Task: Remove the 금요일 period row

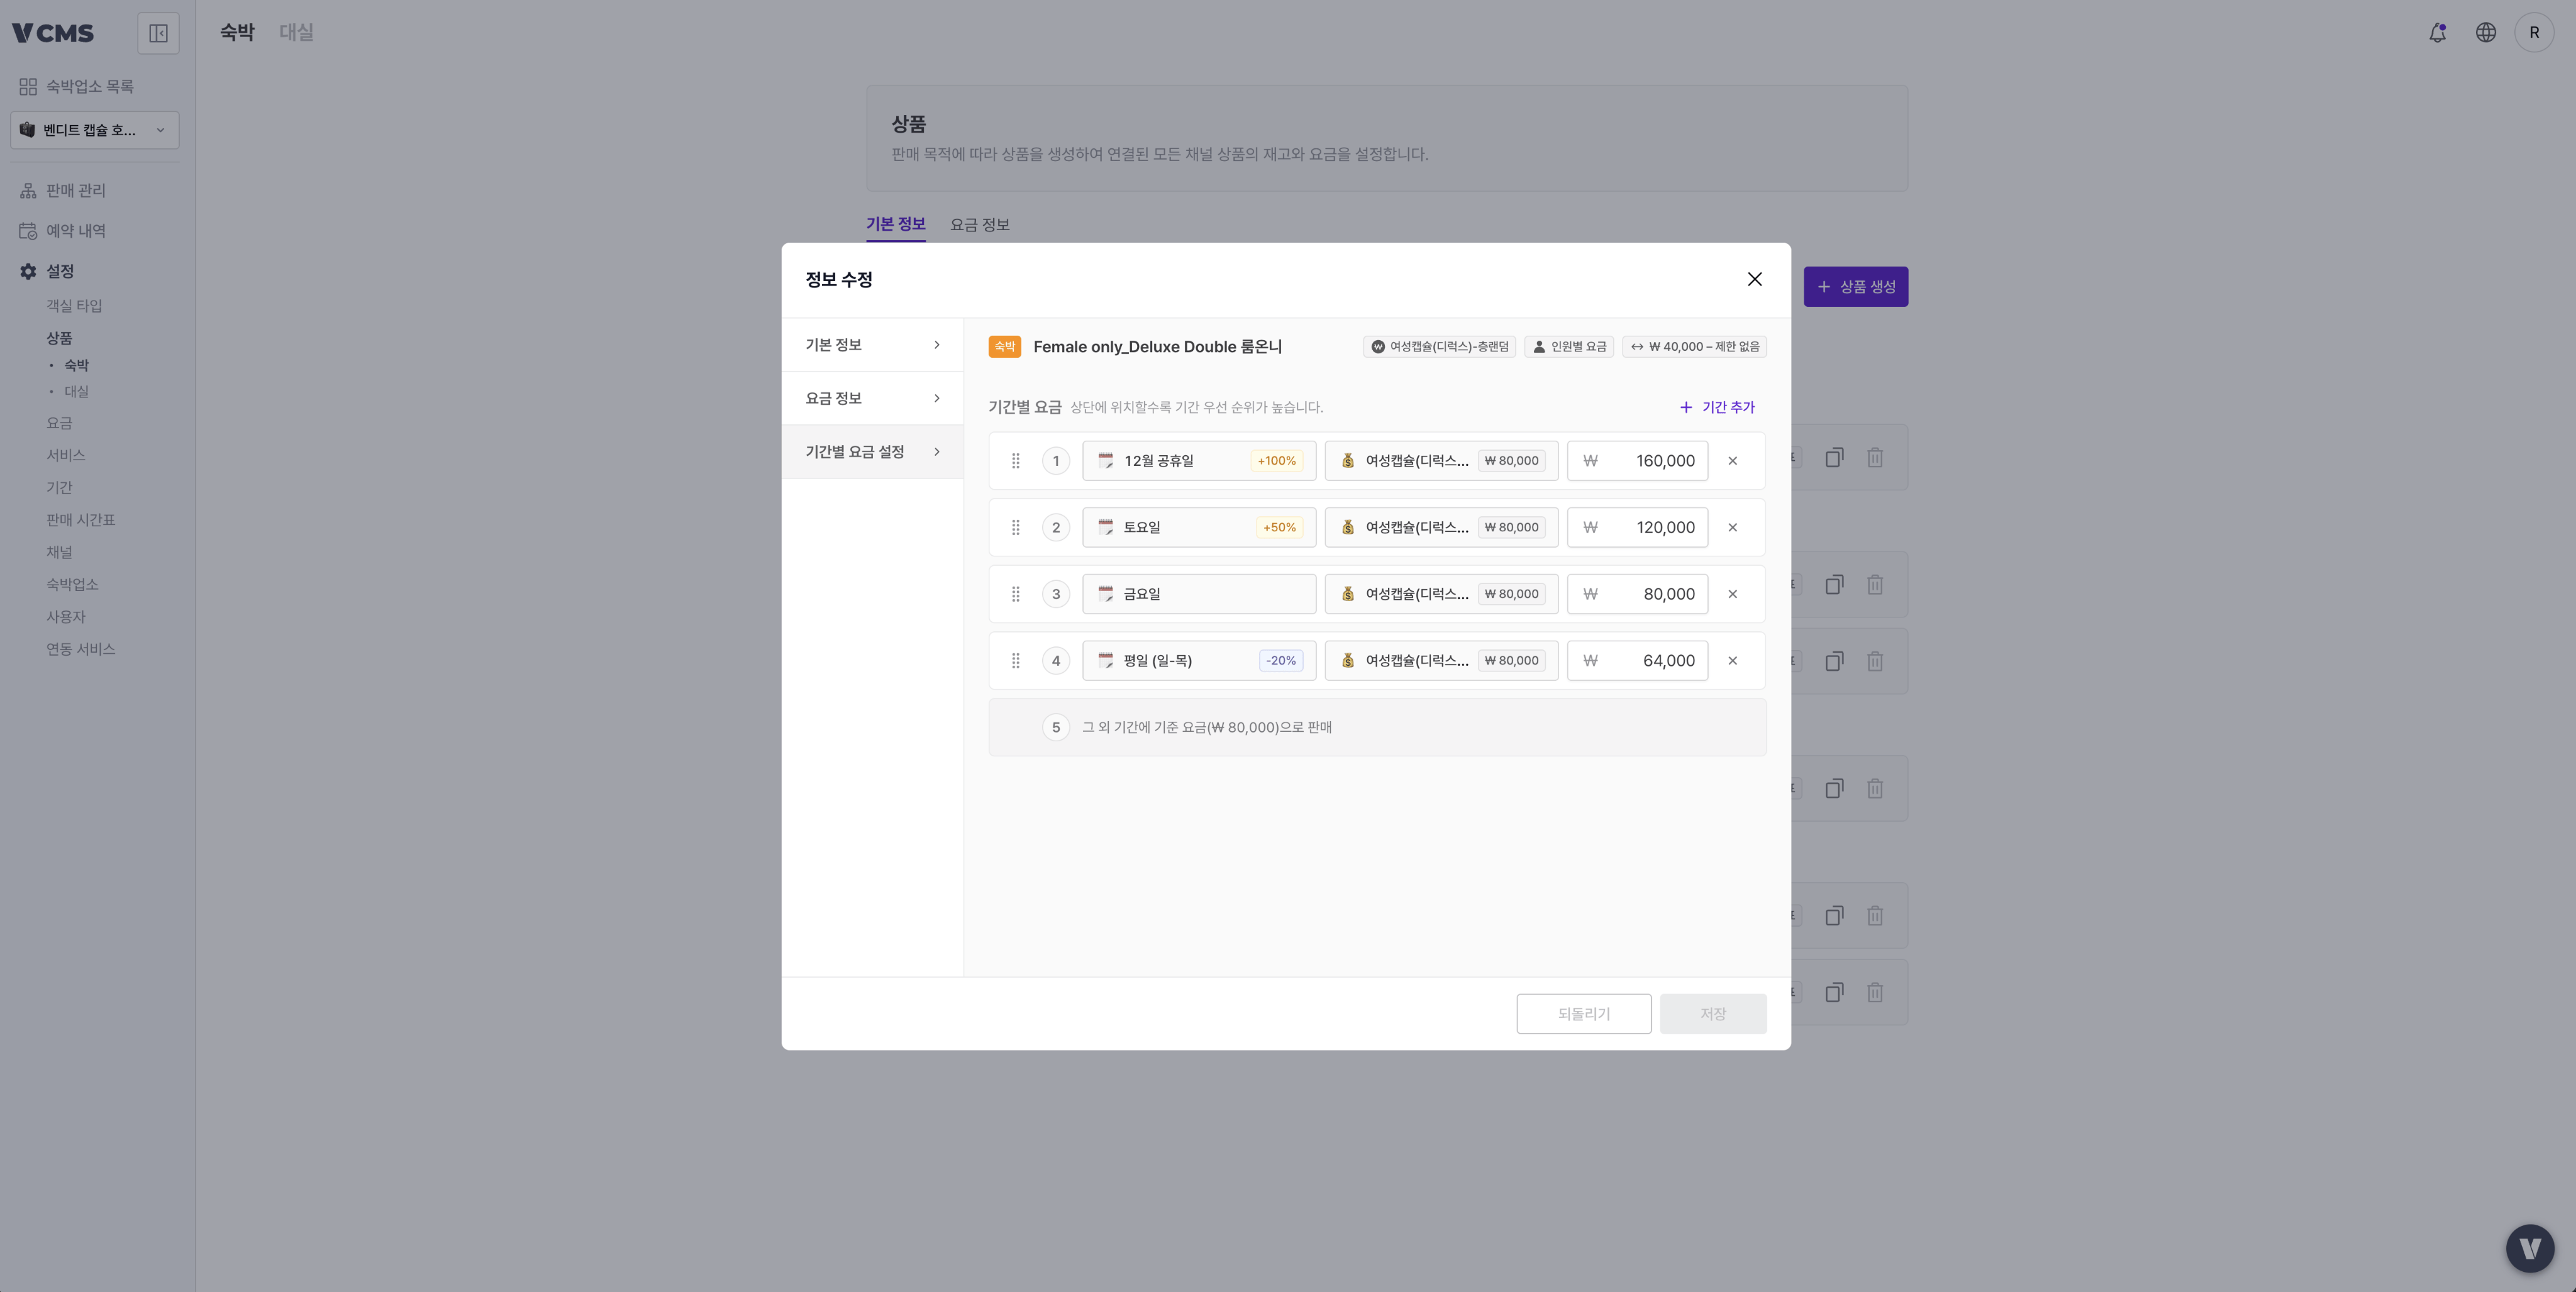Action: tap(1732, 594)
